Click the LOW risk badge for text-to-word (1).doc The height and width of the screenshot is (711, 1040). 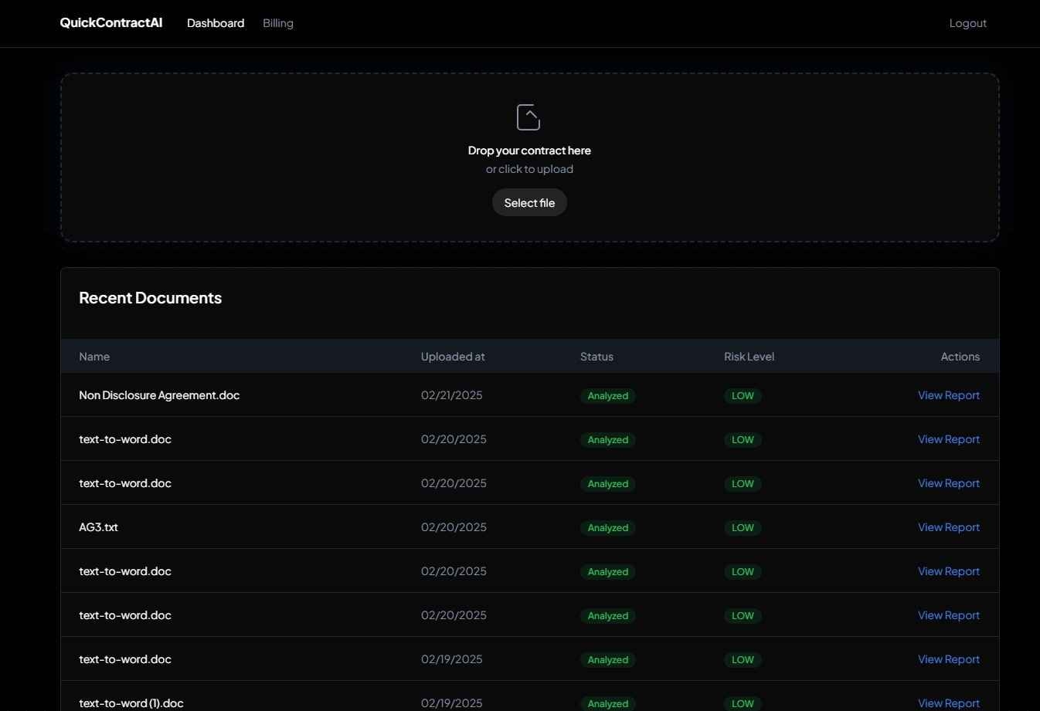(x=743, y=704)
